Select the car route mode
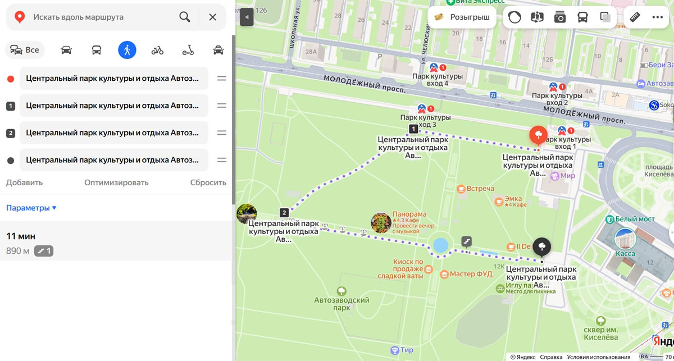This screenshot has width=674, height=361. (66, 50)
